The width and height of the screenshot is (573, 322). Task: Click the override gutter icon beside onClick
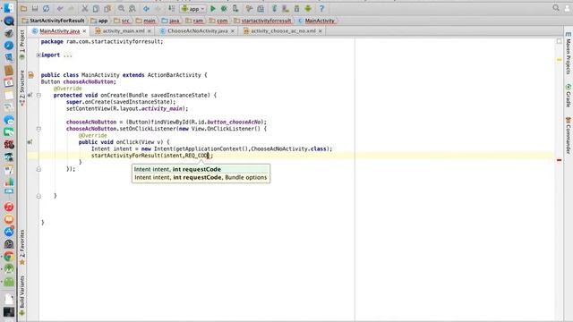point(30,142)
